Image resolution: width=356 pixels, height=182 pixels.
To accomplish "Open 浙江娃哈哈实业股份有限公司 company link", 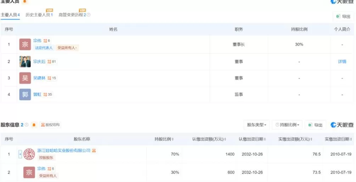I will point(64,150).
